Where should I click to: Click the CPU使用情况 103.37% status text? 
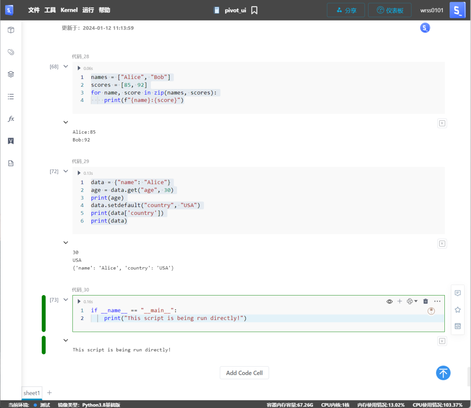click(x=437, y=405)
